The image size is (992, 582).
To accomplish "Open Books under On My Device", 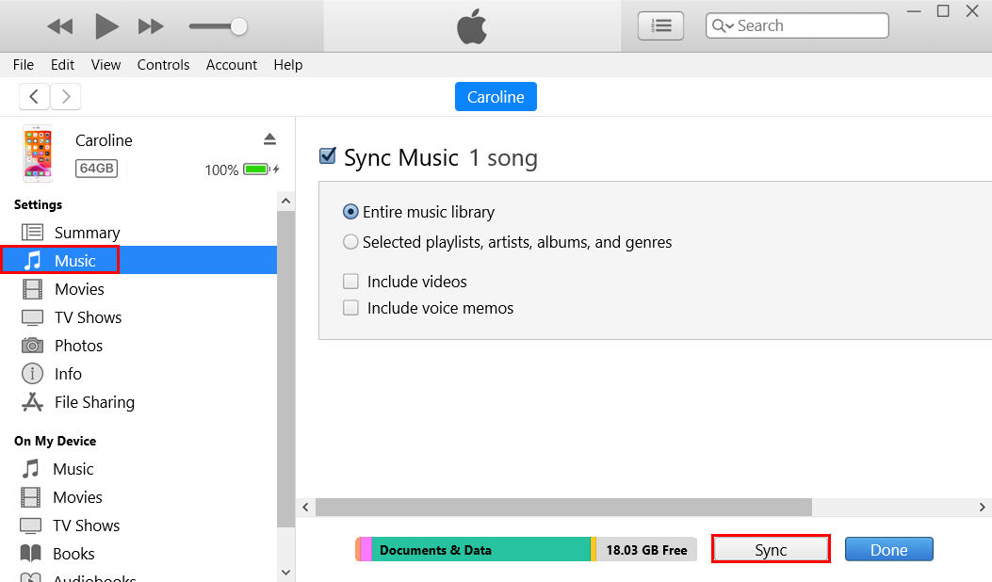I will [74, 554].
